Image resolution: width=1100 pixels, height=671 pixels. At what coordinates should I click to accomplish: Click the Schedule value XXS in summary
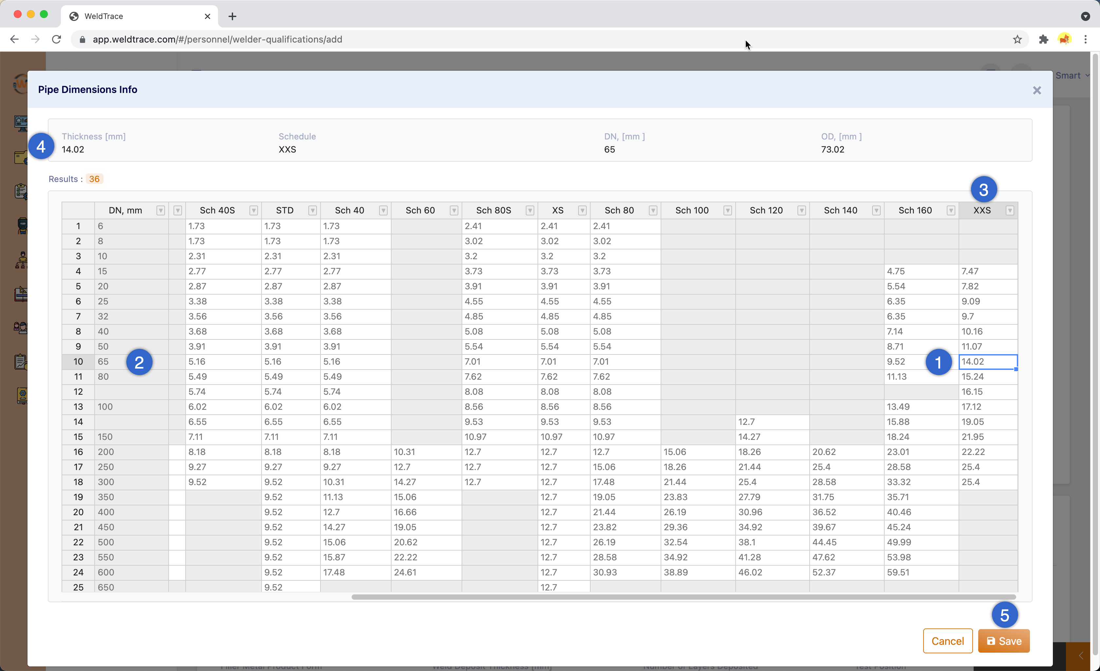(x=287, y=150)
